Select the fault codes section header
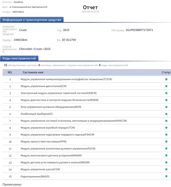This screenshot has height=187, width=171. tap(19, 58)
